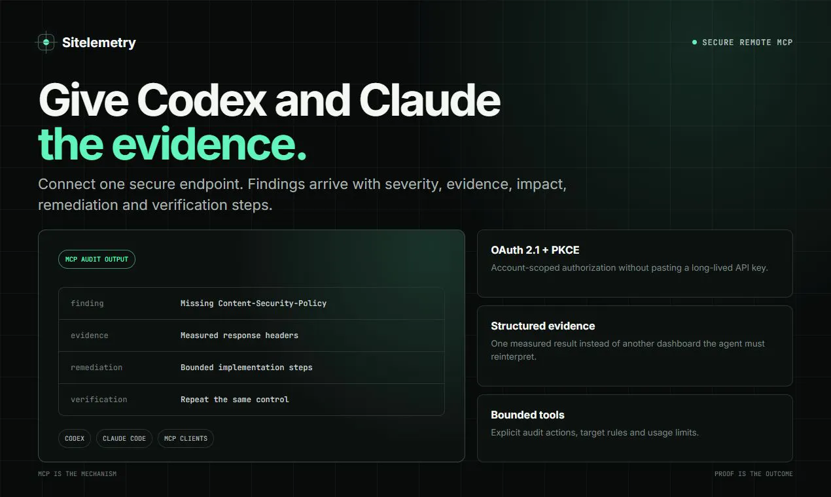The width and height of the screenshot is (831, 497).
Task: Click the 'PROOF IS THE OUTCOME' footer text
Action: click(754, 473)
